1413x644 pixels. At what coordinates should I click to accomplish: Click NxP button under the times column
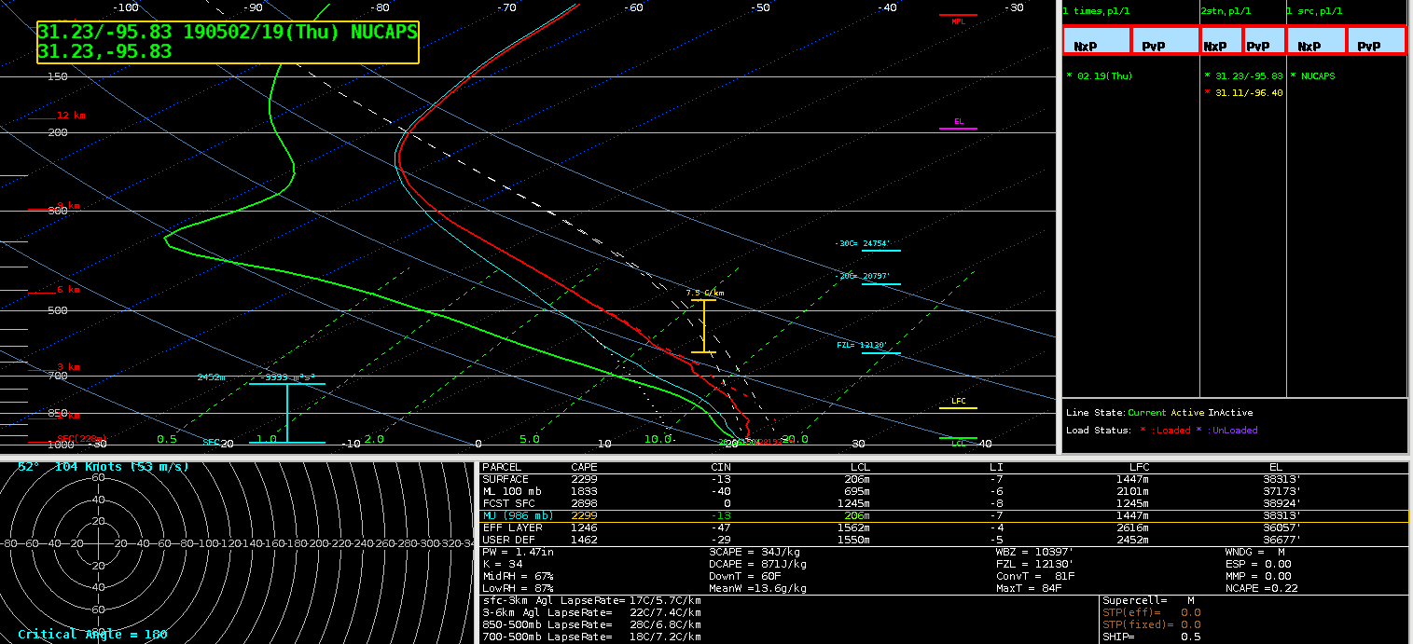1096,41
